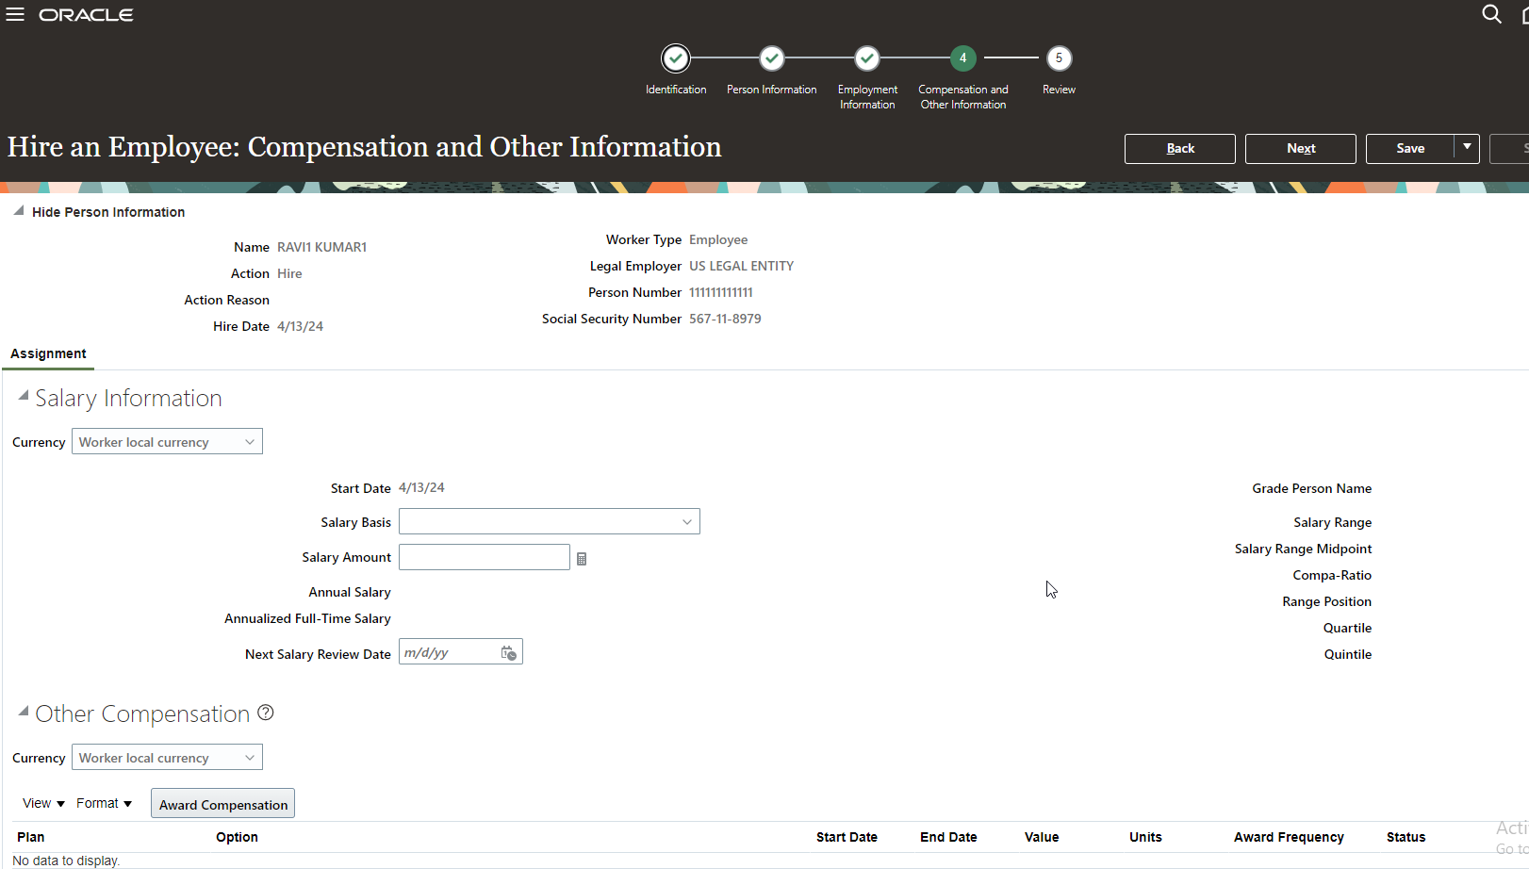Click the Start Date column header

click(847, 837)
